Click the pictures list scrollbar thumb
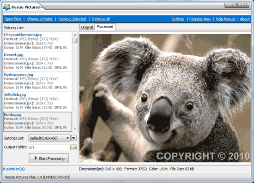254x183 pixels. coord(75,40)
